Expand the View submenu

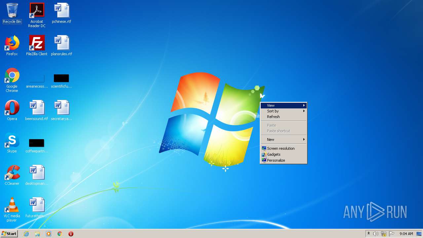284,105
